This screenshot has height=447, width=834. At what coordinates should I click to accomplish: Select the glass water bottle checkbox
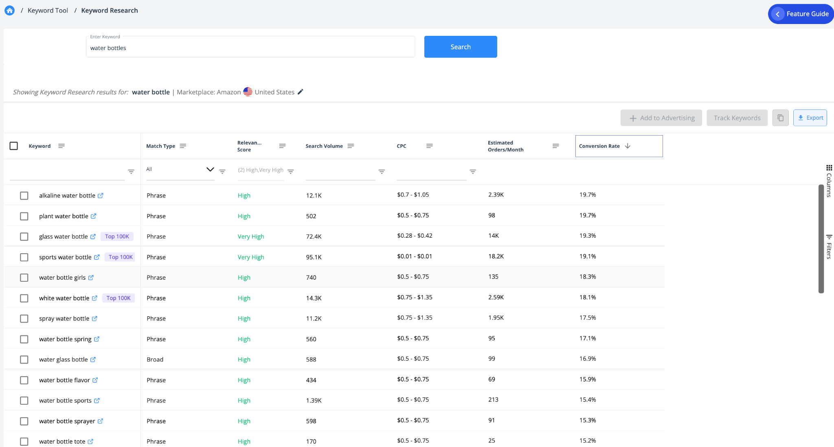pos(24,237)
